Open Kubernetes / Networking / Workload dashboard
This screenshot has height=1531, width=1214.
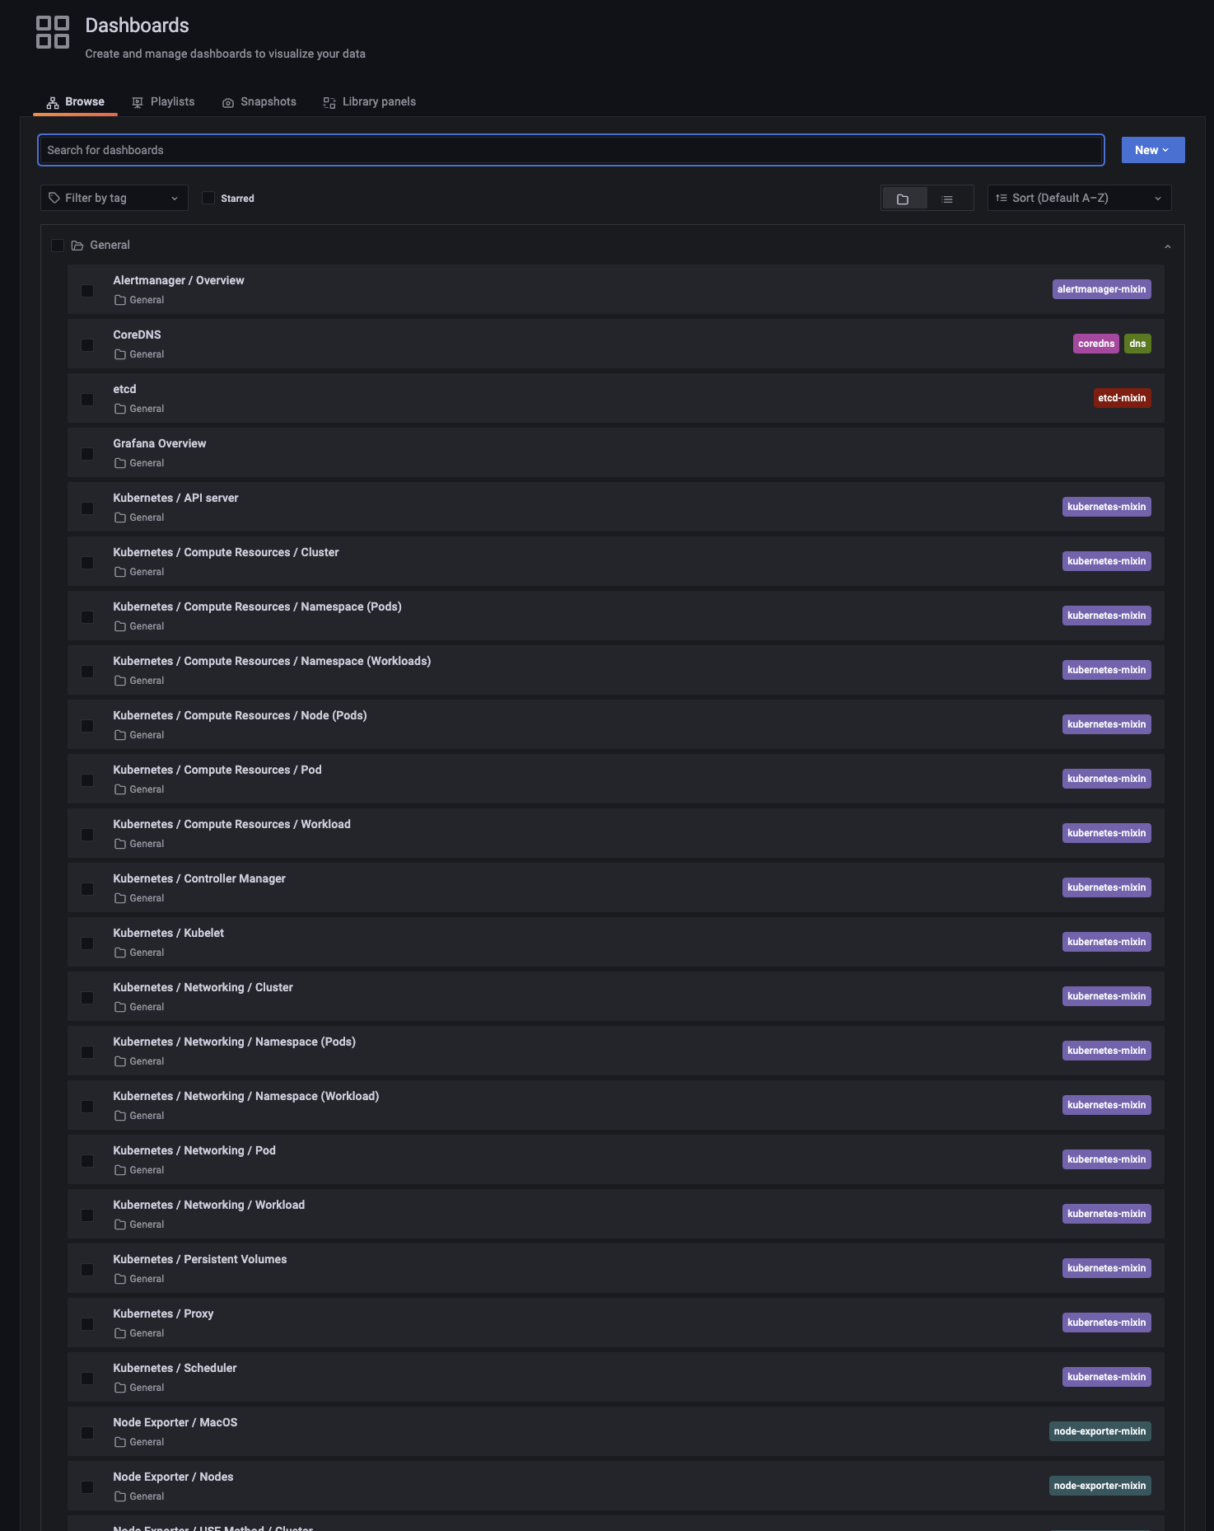[209, 1205]
